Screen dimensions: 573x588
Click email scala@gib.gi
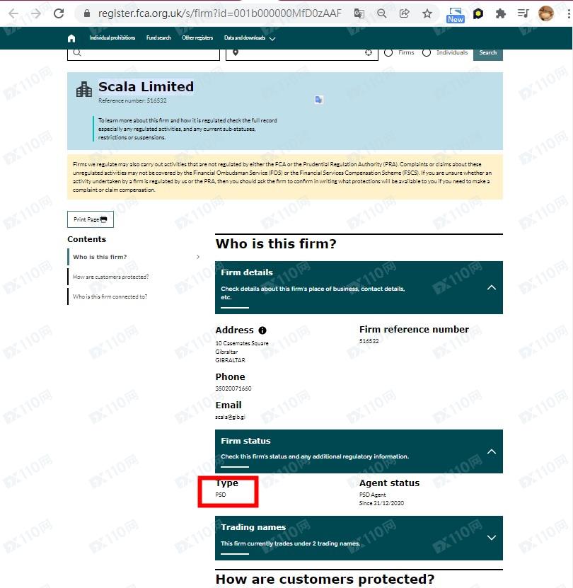230,417
